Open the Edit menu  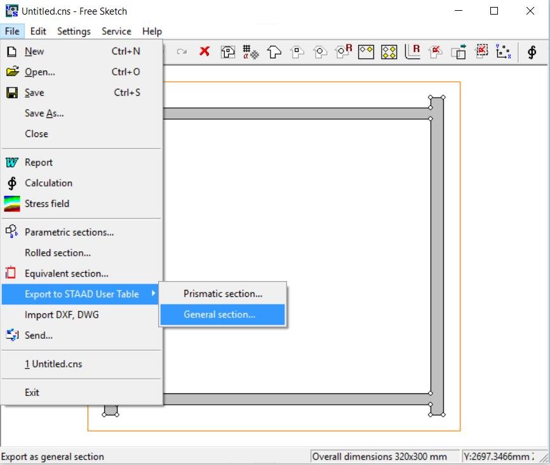click(38, 31)
